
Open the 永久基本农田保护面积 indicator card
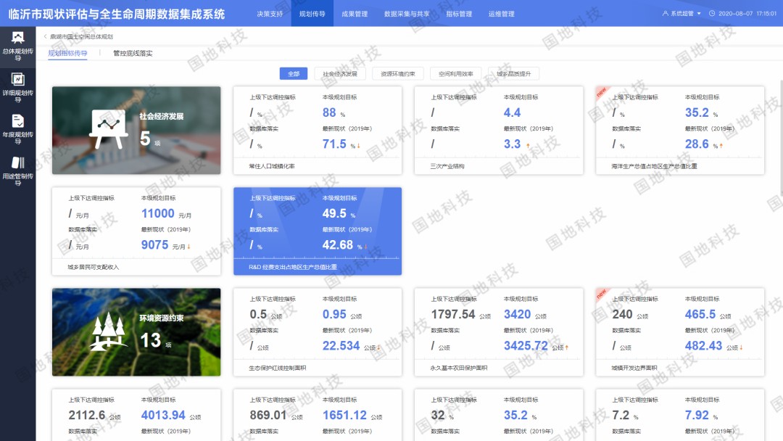(x=499, y=332)
